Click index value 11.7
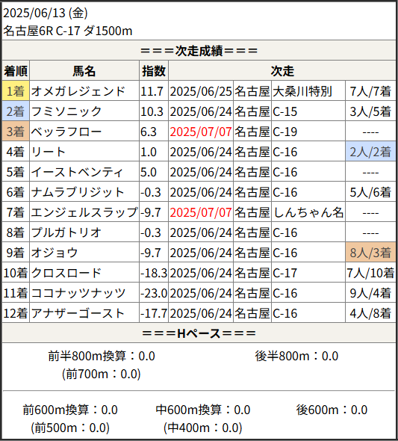Image resolution: width=398 pixels, height=441 pixels. pos(152,91)
